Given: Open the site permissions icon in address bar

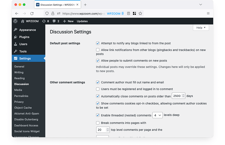Looking at the screenshot, I should (x=59, y=13).
